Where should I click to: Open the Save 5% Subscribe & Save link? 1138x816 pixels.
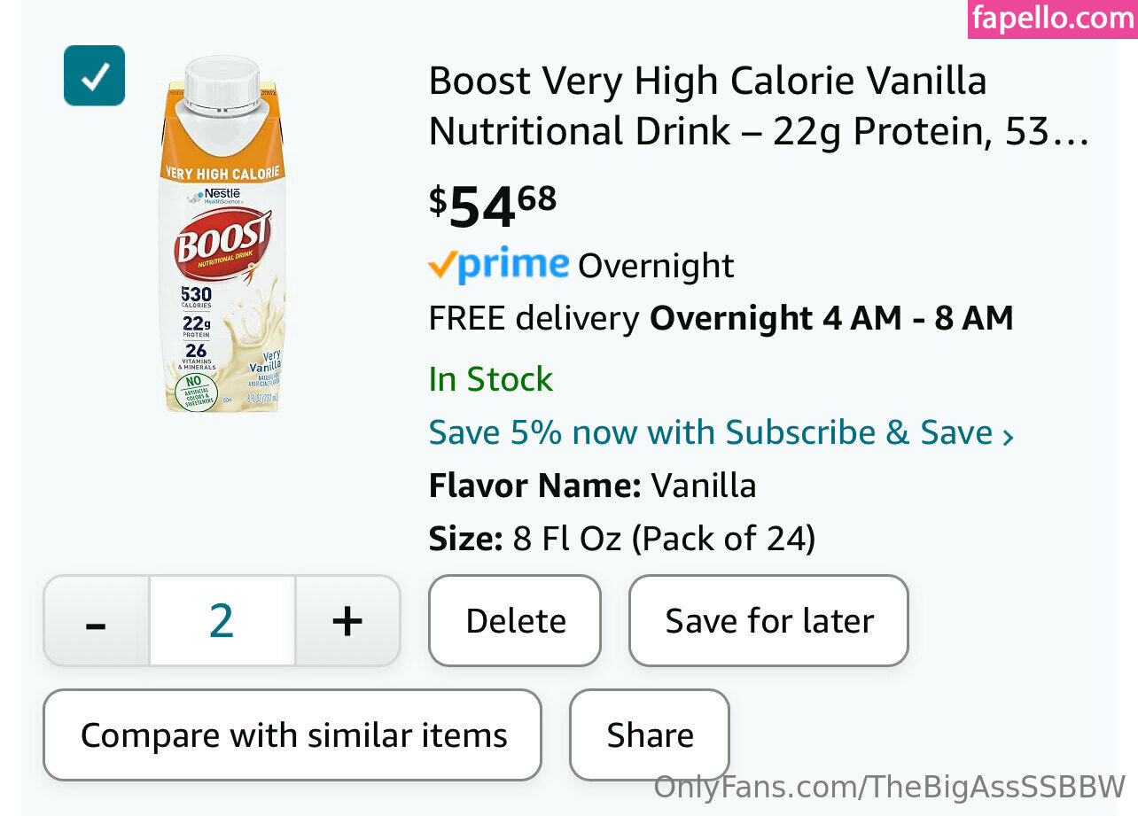tap(709, 432)
